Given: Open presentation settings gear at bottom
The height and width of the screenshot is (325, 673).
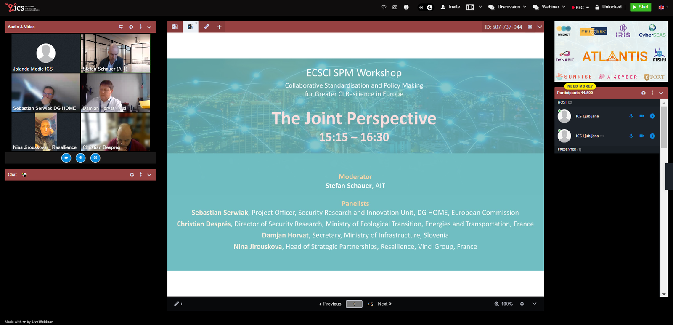Looking at the screenshot, I should [x=522, y=304].
